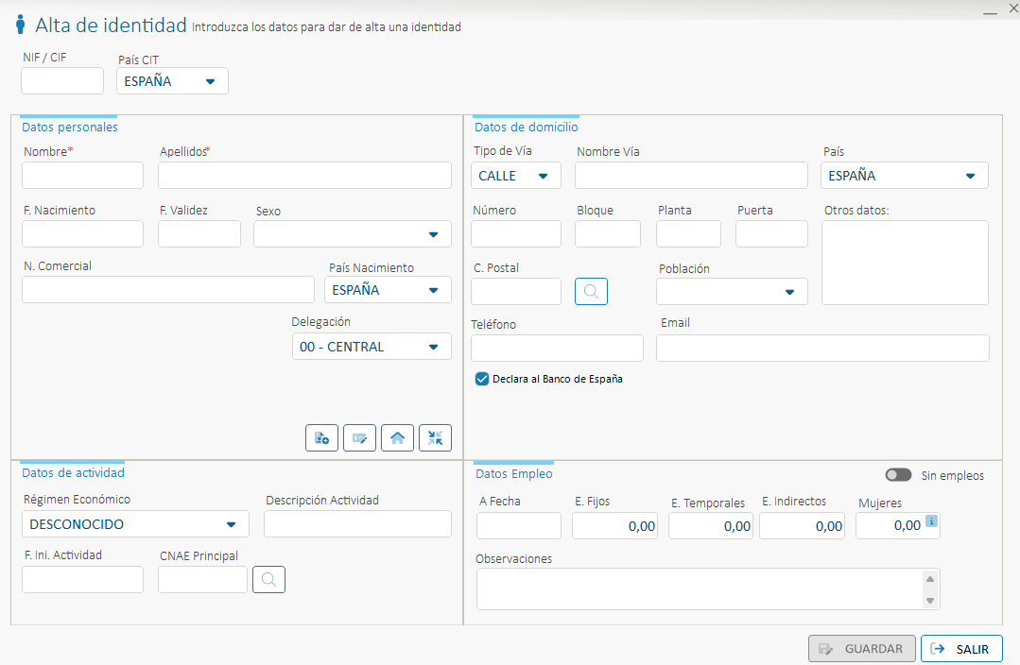Expand the Tipo de Vía dropdown
Image resolution: width=1020 pixels, height=665 pixels.
tap(516, 176)
